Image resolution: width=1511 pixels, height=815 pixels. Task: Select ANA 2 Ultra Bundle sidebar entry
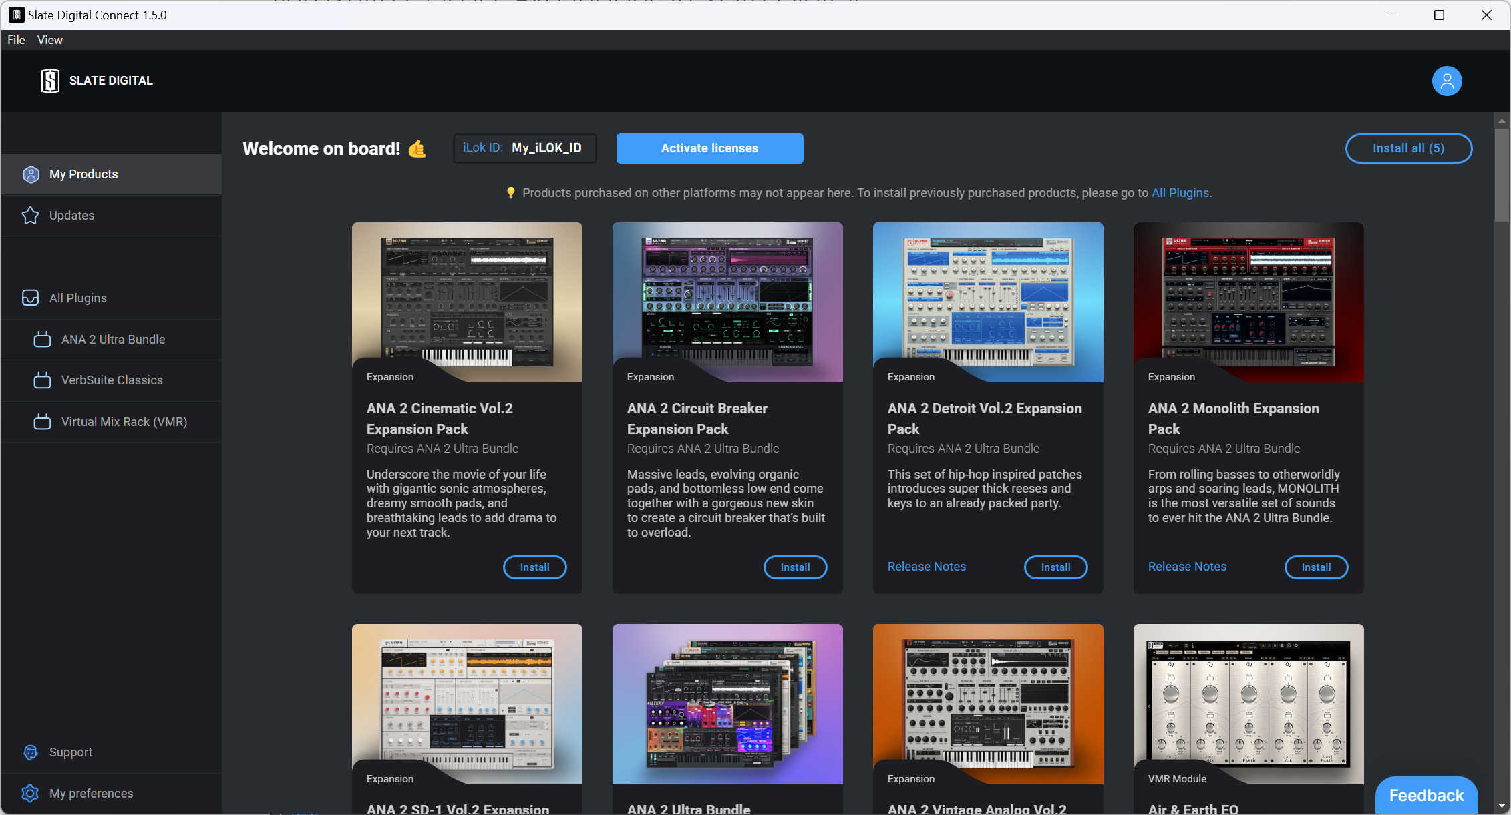(x=112, y=339)
